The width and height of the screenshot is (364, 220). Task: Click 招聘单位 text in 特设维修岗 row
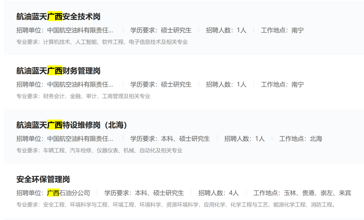65,139
